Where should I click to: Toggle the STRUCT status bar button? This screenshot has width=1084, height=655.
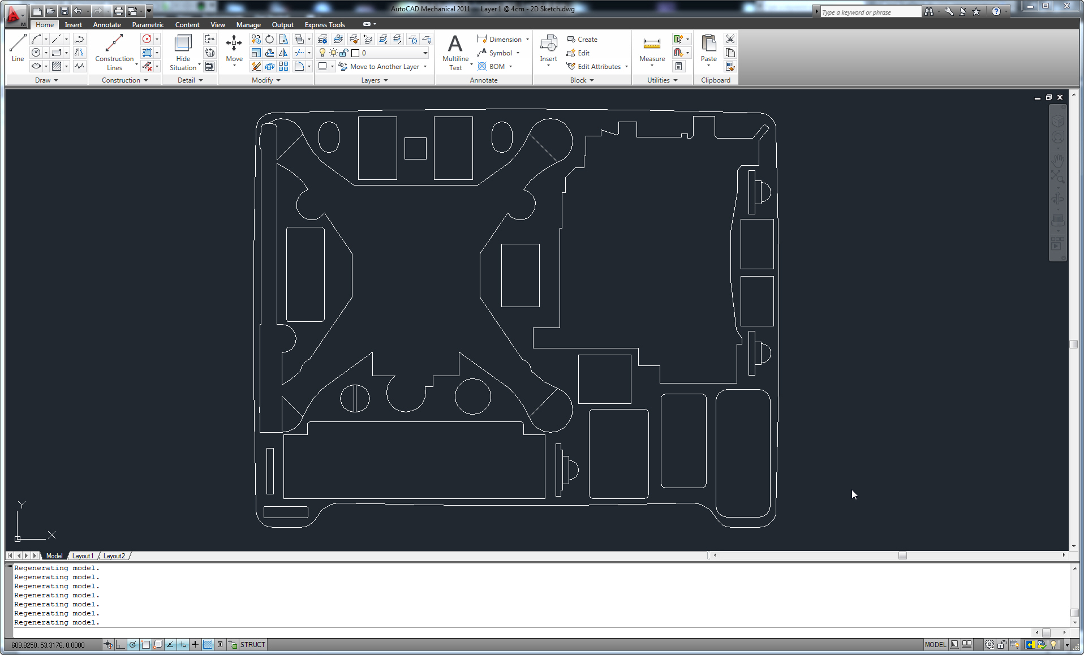click(x=252, y=644)
